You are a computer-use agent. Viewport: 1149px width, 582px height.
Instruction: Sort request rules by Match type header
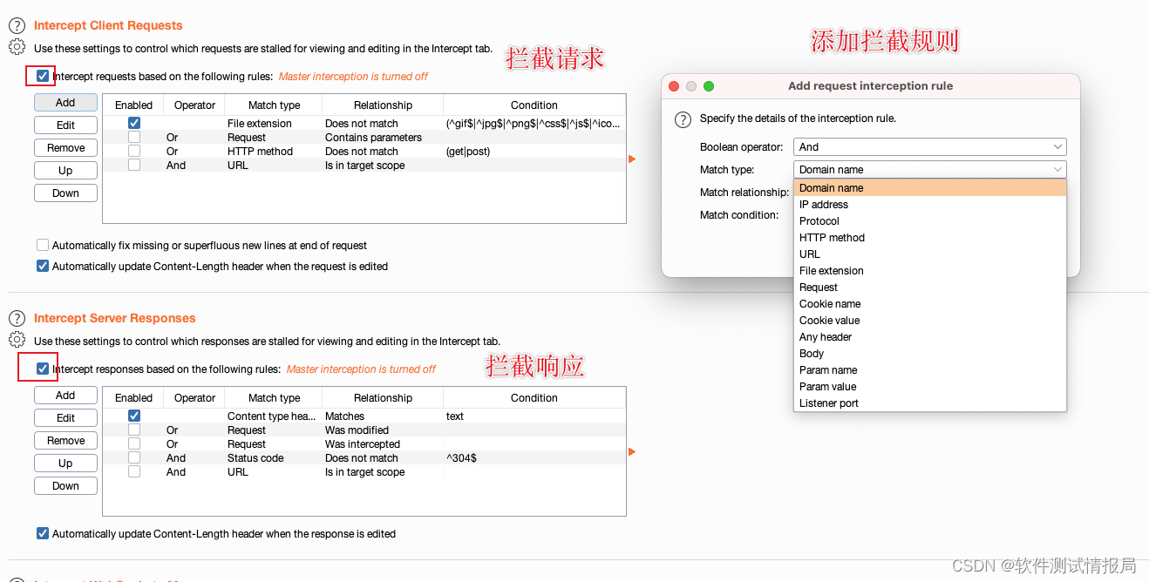pyautogui.click(x=275, y=105)
